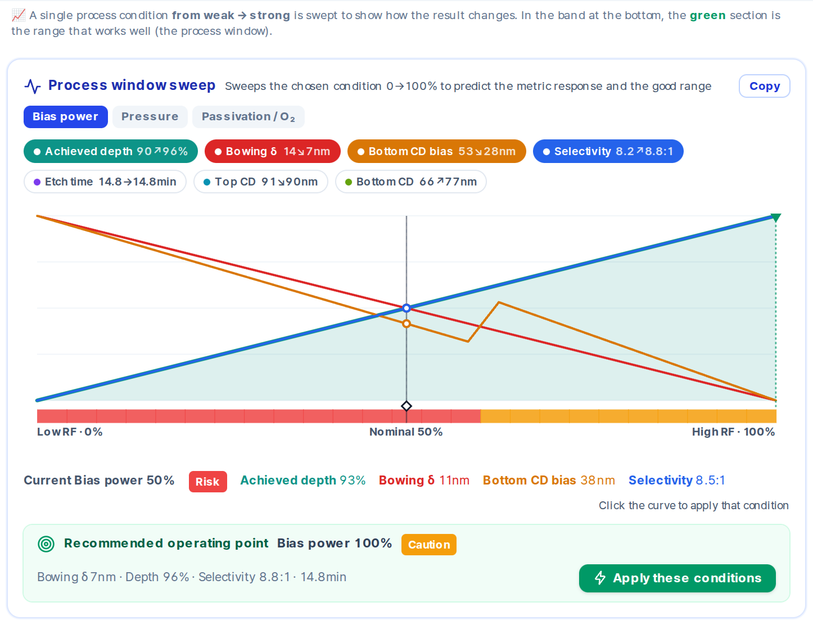The height and width of the screenshot is (625, 813).
Task: Click the orange Caution badge
Action: (429, 545)
